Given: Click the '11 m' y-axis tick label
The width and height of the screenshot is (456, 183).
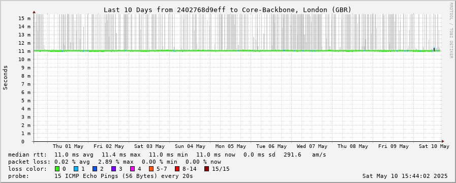Looking at the screenshot, I should [24, 51].
